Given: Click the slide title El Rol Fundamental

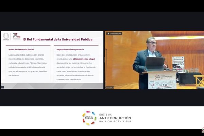Looking at the screenshot, I should pyautogui.click(x=57, y=39).
